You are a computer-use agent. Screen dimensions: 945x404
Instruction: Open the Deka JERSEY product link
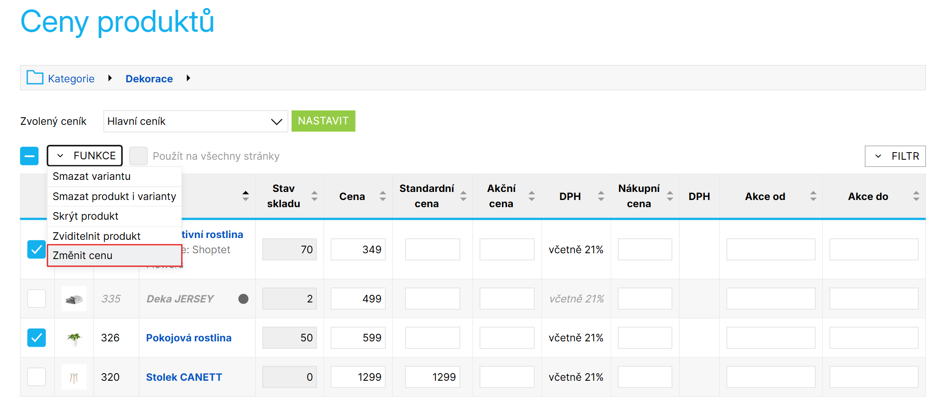click(180, 299)
